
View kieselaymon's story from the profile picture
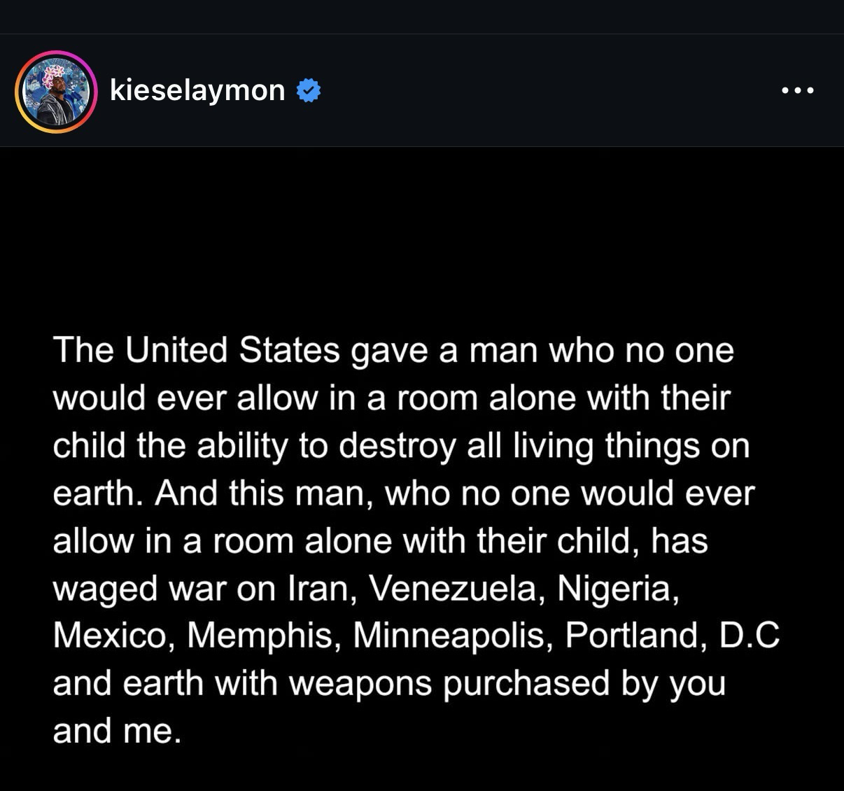pyautogui.click(x=56, y=92)
